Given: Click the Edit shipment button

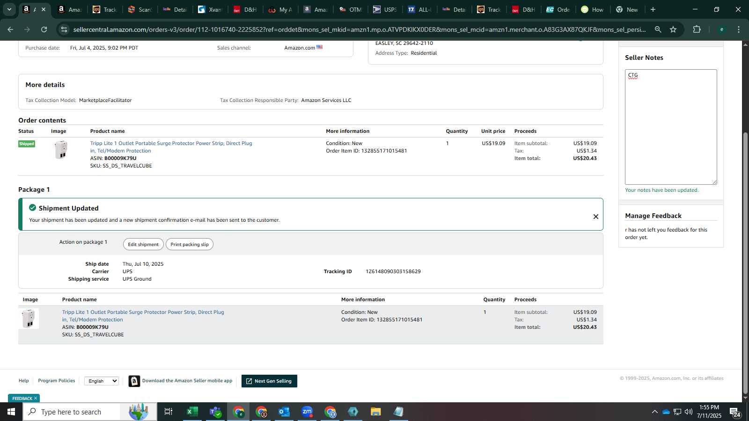Looking at the screenshot, I should tap(143, 244).
